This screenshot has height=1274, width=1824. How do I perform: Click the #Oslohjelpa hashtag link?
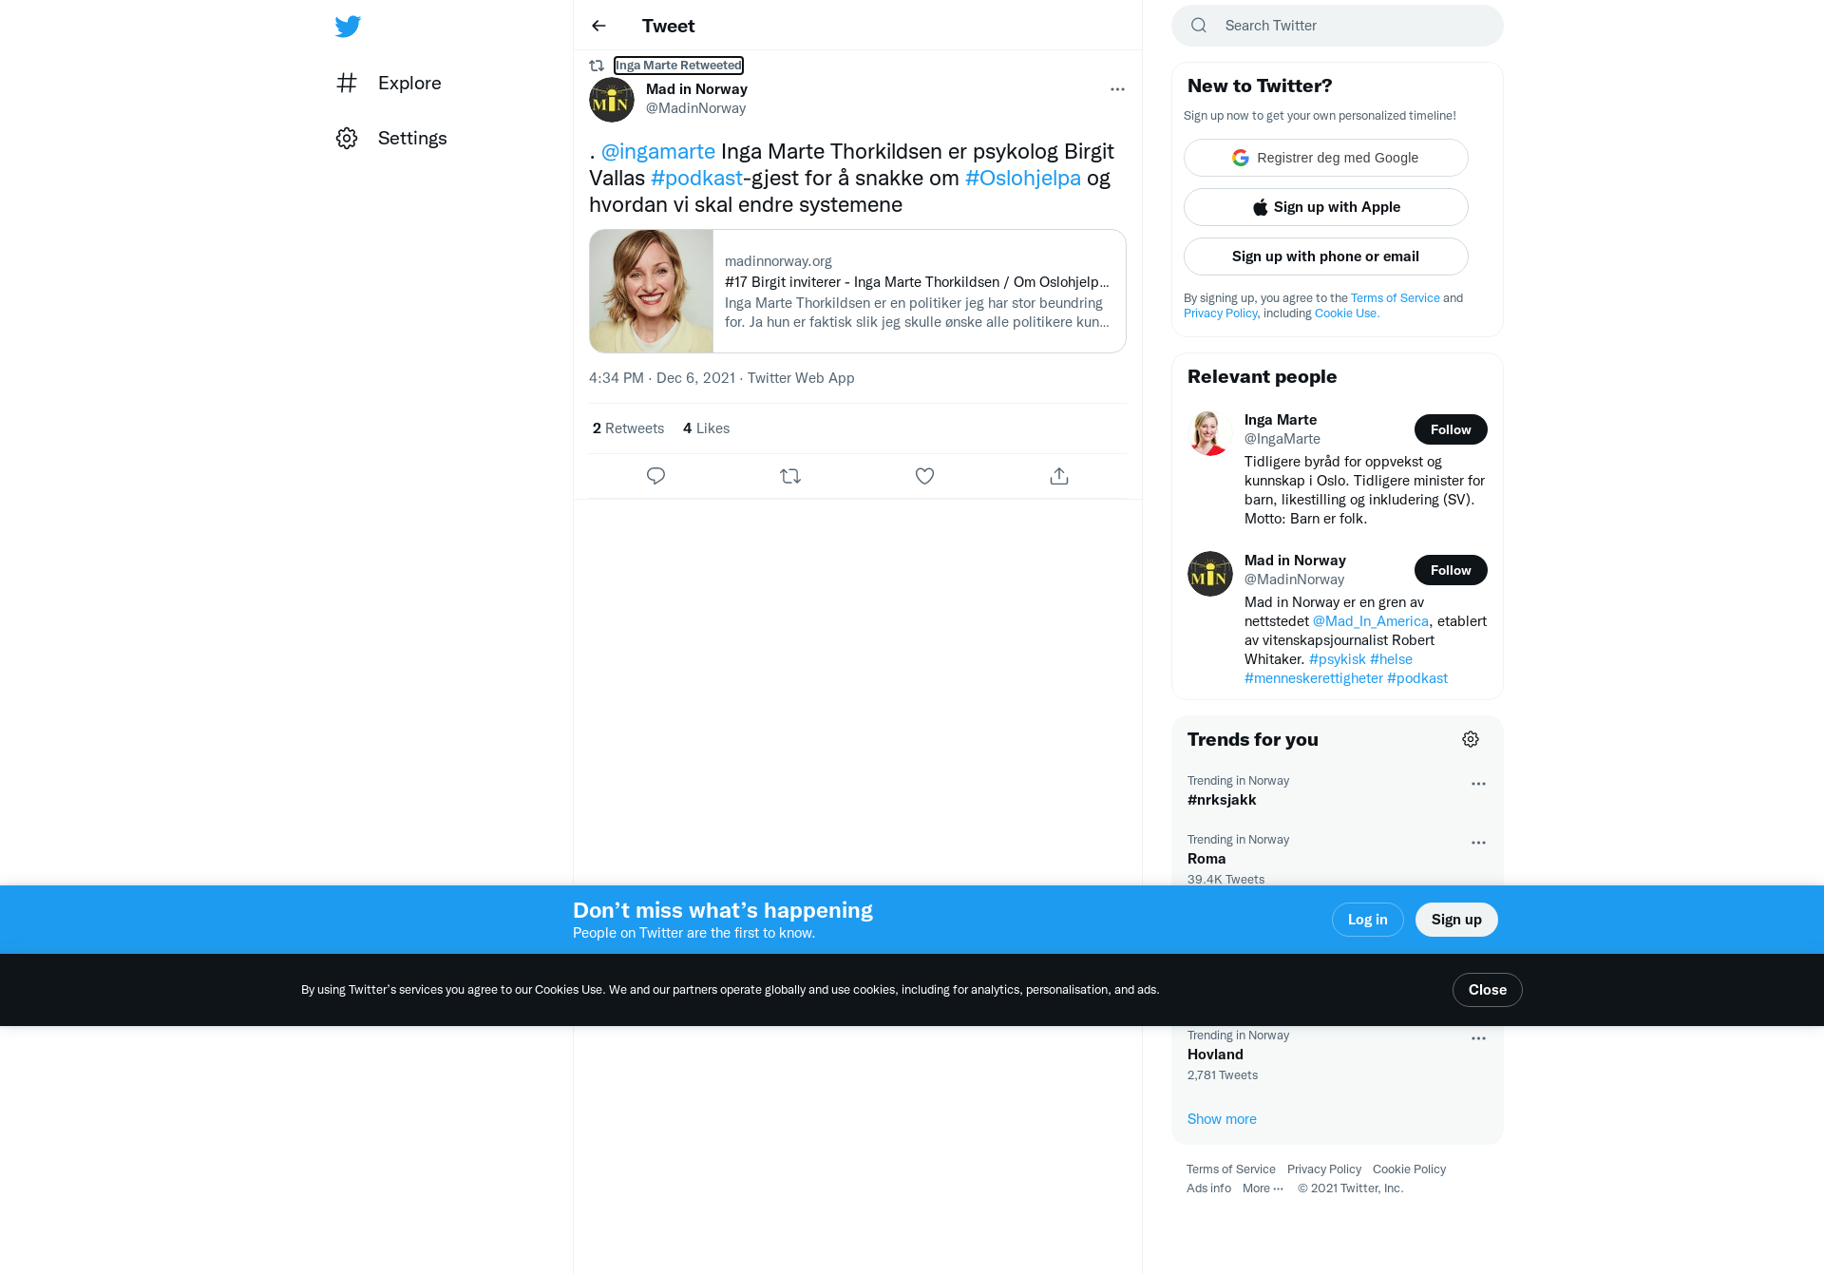click(x=1022, y=178)
